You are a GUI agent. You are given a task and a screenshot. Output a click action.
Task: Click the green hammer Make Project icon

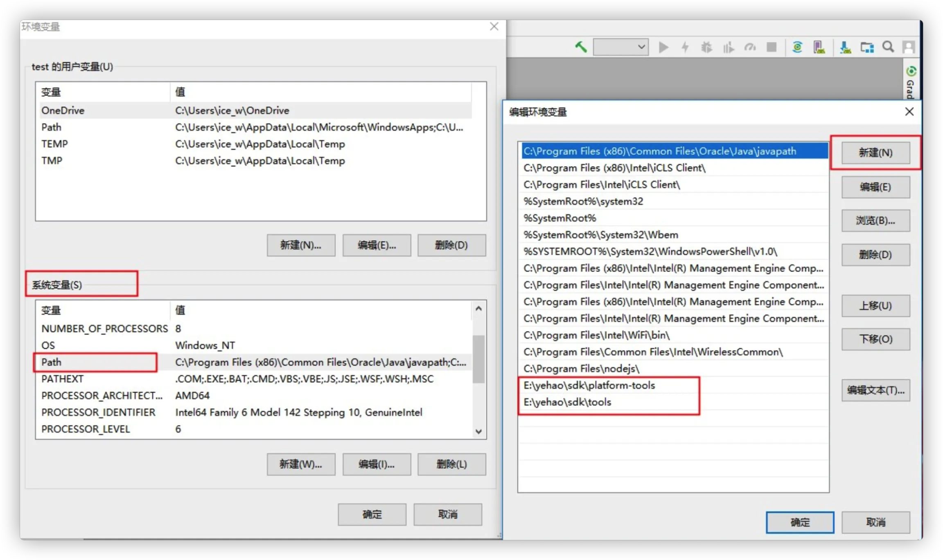pyautogui.click(x=581, y=47)
